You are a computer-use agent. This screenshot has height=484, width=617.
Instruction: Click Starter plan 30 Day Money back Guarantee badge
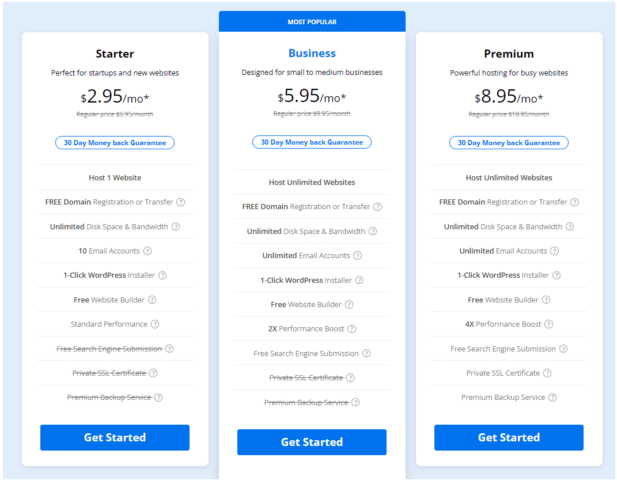(115, 143)
